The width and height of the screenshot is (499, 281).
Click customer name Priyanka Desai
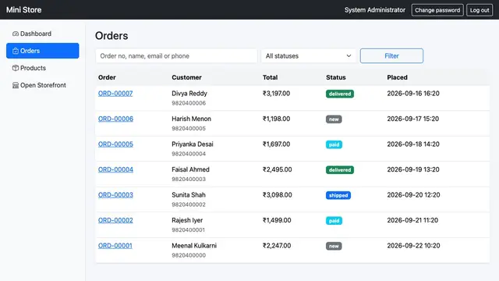193,144
